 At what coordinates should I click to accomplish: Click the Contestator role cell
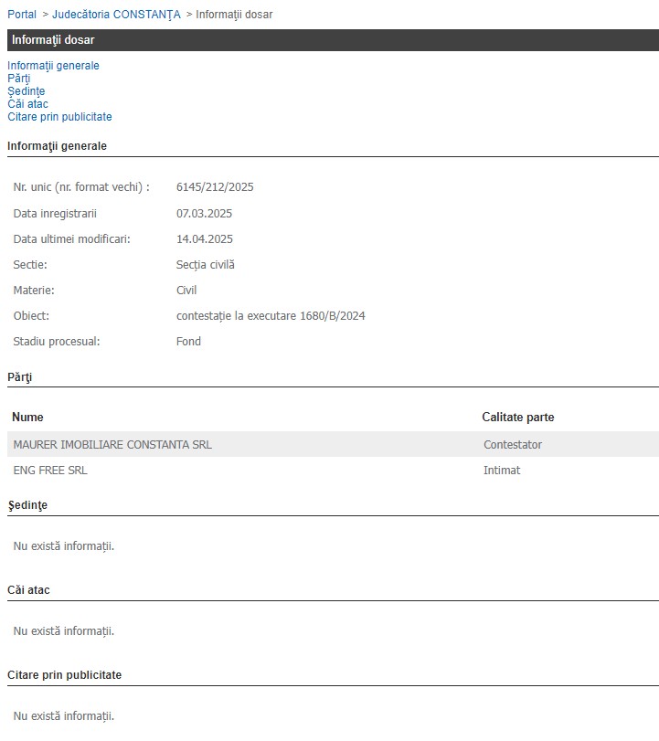point(513,445)
